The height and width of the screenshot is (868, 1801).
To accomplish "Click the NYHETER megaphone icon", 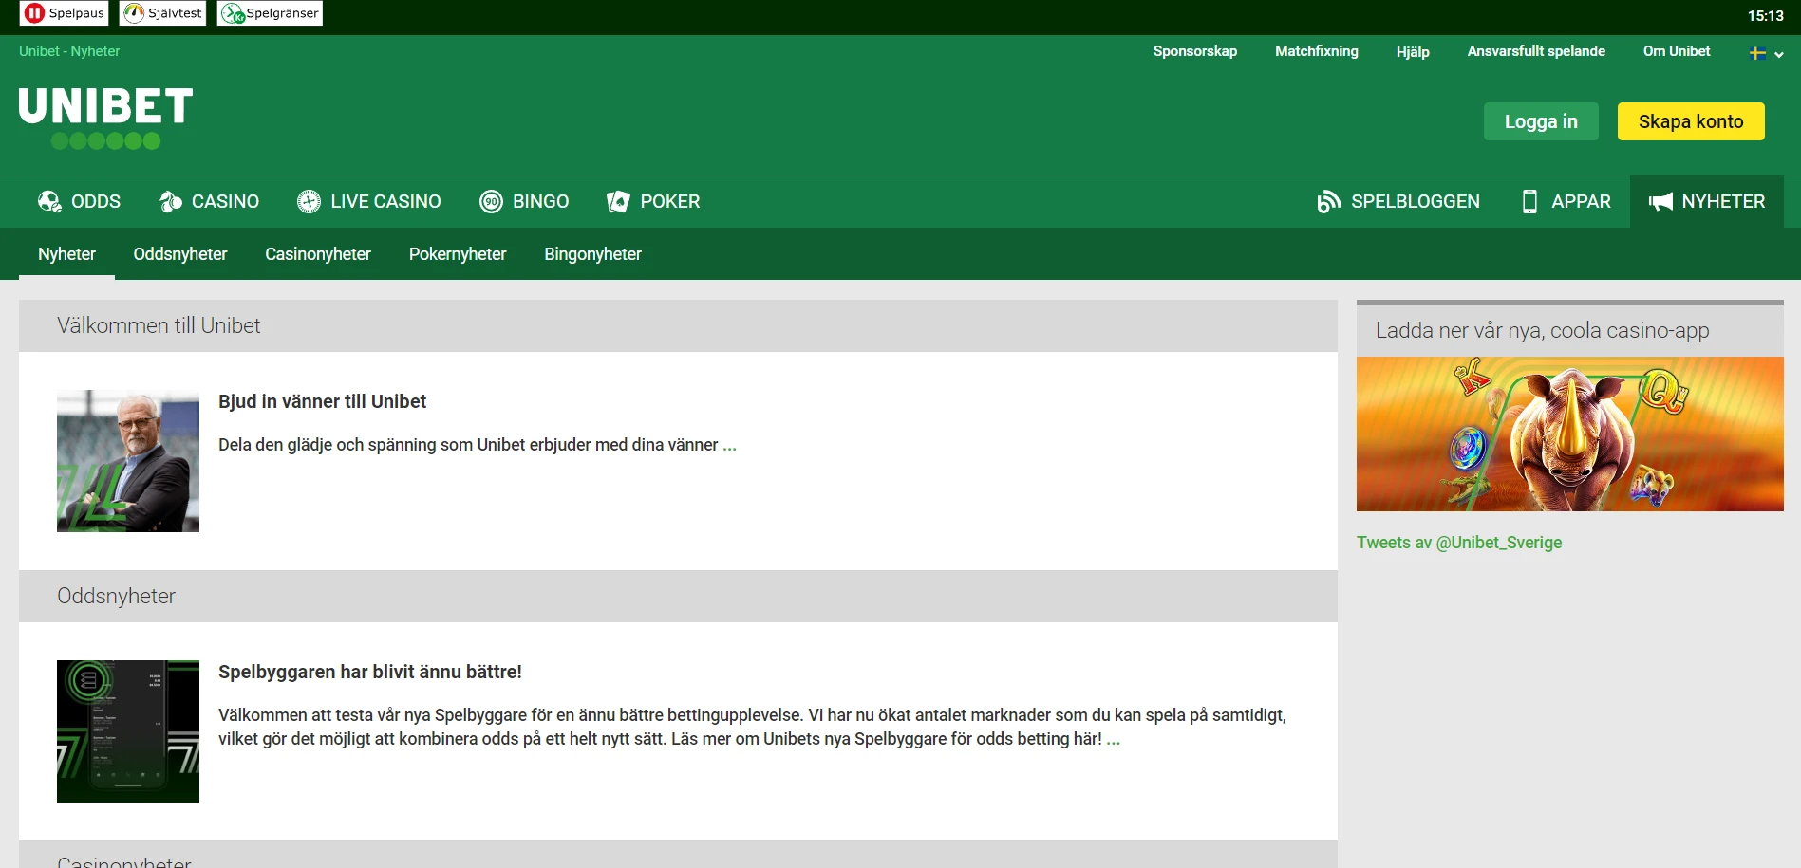I will [x=1660, y=201].
